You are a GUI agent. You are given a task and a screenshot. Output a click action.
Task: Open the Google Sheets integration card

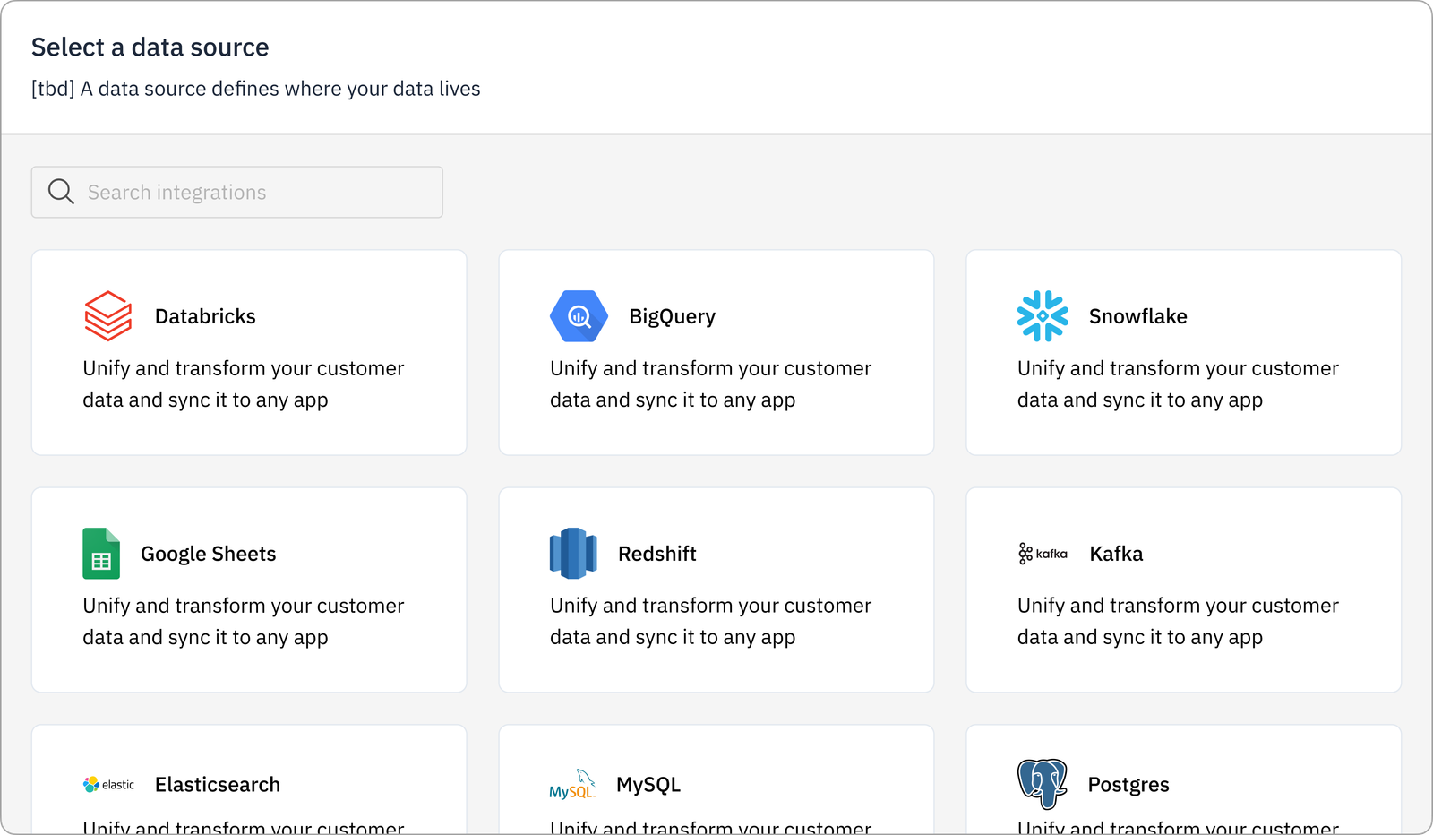(x=249, y=590)
